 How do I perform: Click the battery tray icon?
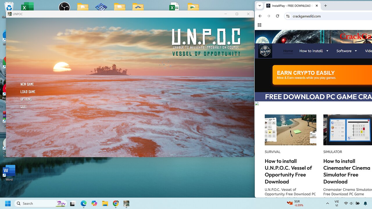click(x=357, y=203)
